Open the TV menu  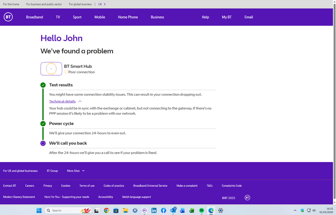click(x=58, y=17)
